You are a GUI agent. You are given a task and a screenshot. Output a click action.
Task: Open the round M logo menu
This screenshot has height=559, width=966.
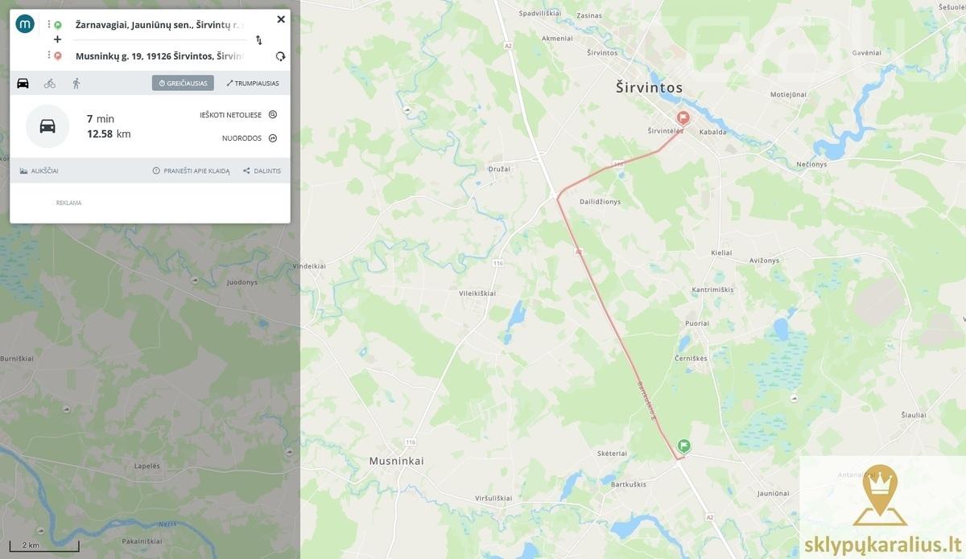(25, 24)
